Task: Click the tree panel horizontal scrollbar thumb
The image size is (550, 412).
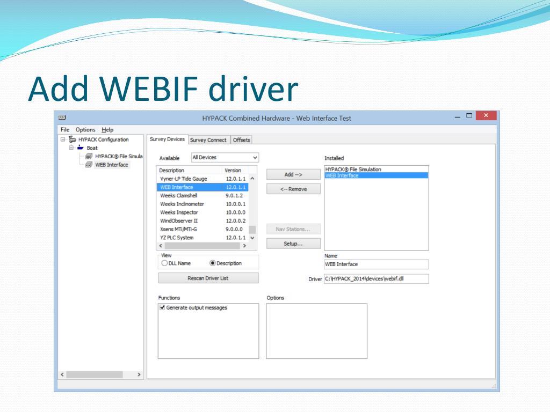Action: [95, 374]
